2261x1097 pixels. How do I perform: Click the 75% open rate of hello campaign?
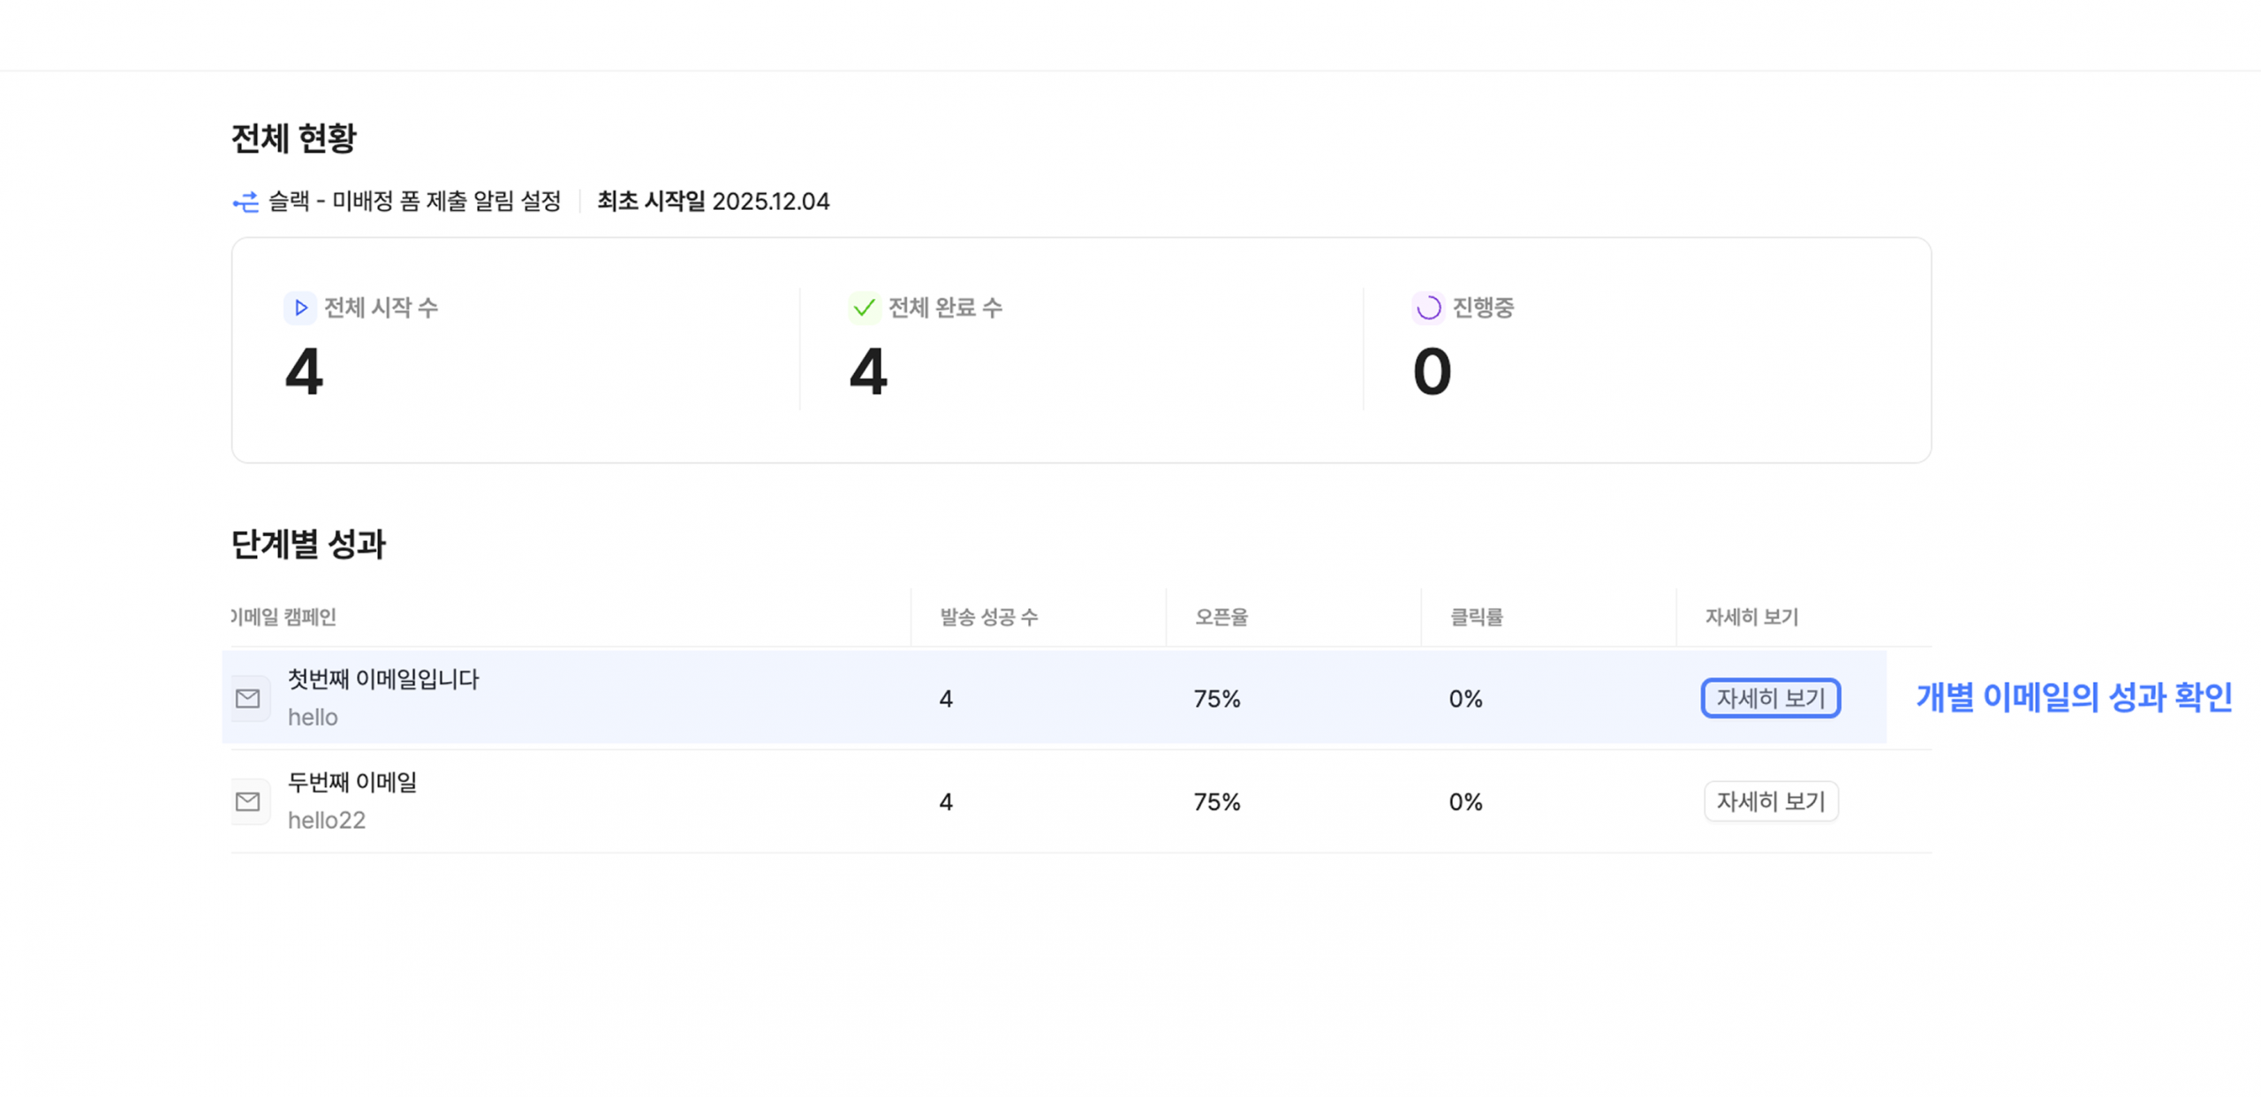point(1217,698)
